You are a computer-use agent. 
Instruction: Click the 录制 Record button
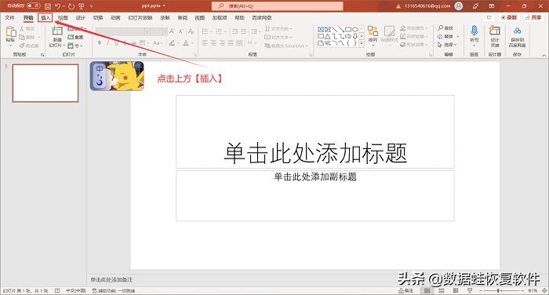[x=510, y=17]
